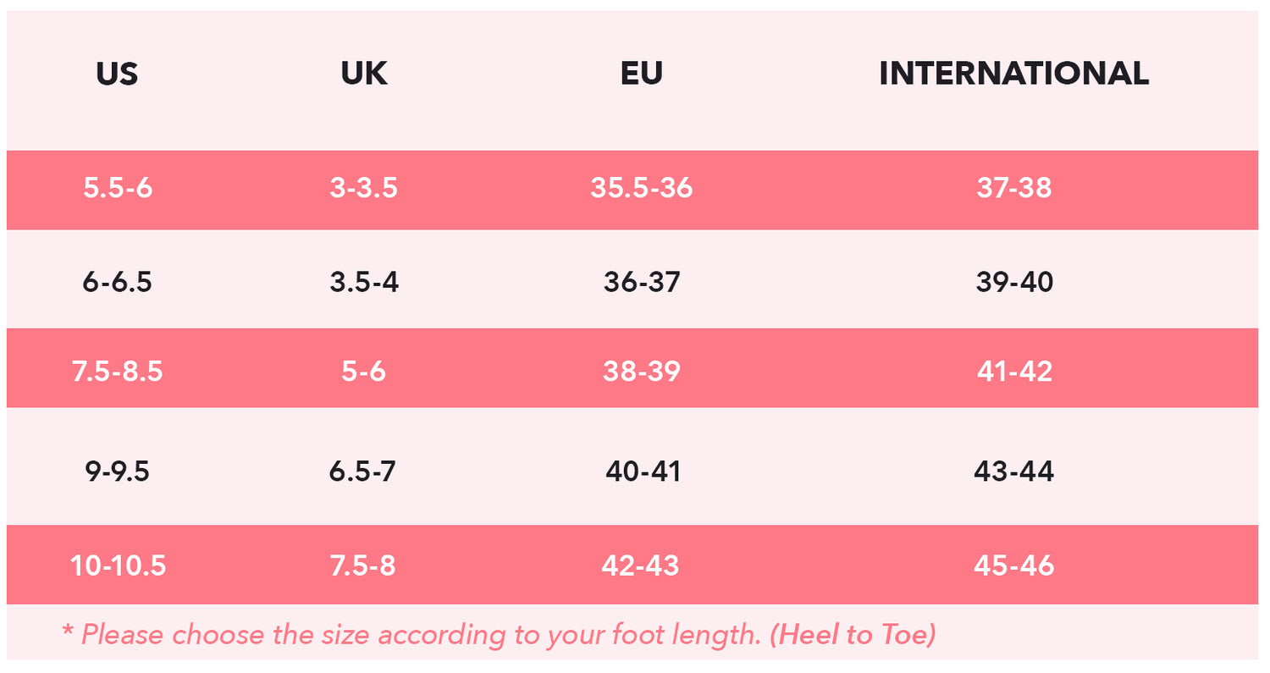
Task: Select UK size 3-3.5 cell
Action: (x=364, y=188)
